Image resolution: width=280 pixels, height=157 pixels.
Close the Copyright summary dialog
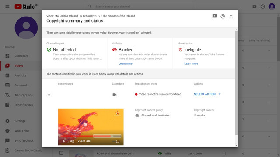(231, 17)
